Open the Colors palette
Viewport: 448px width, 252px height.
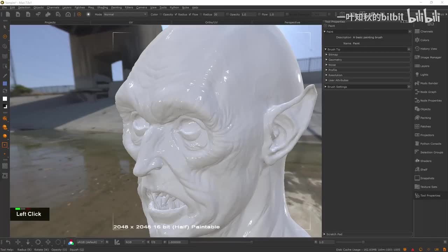coord(422,40)
